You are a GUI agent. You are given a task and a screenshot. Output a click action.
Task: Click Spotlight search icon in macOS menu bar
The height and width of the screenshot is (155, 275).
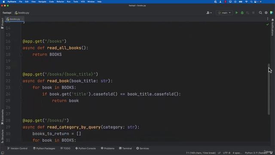tap(251, 2)
